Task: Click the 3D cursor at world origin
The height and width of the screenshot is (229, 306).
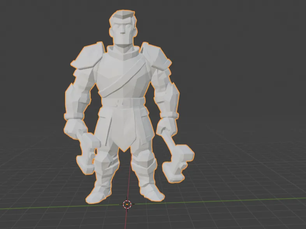Action: (127, 204)
